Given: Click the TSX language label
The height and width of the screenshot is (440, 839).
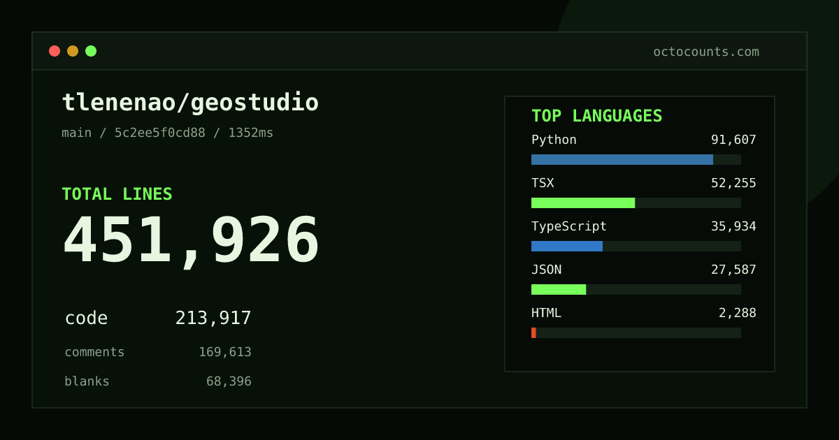Looking at the screenshot, I should pos(543,183).
